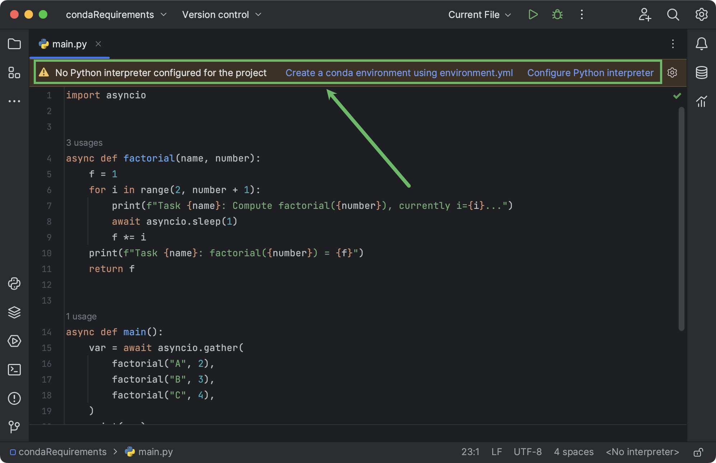The image size is (716, 463).
Task: Open the Database tool window
Action: pos(702,72)
